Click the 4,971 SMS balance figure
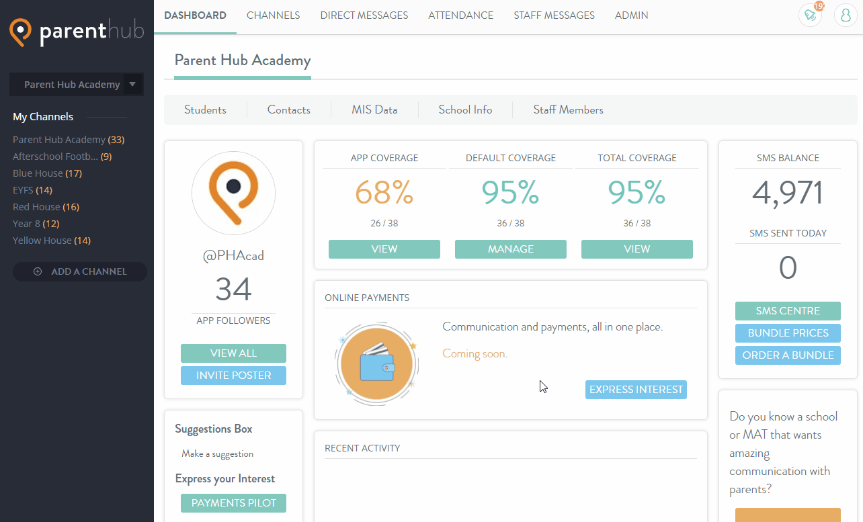This screenshot has width=863, height=522. tap(788, 193)
